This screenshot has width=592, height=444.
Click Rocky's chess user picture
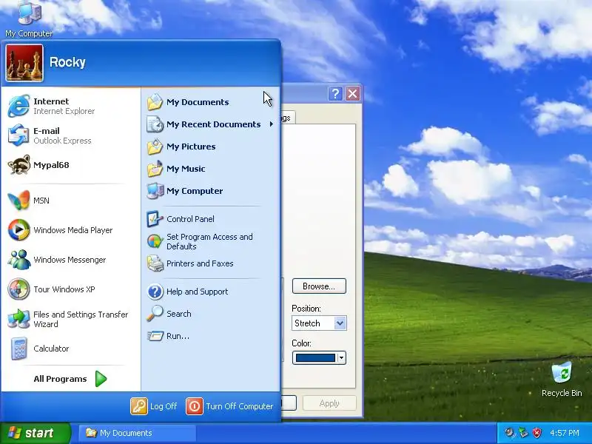[24, 63]
